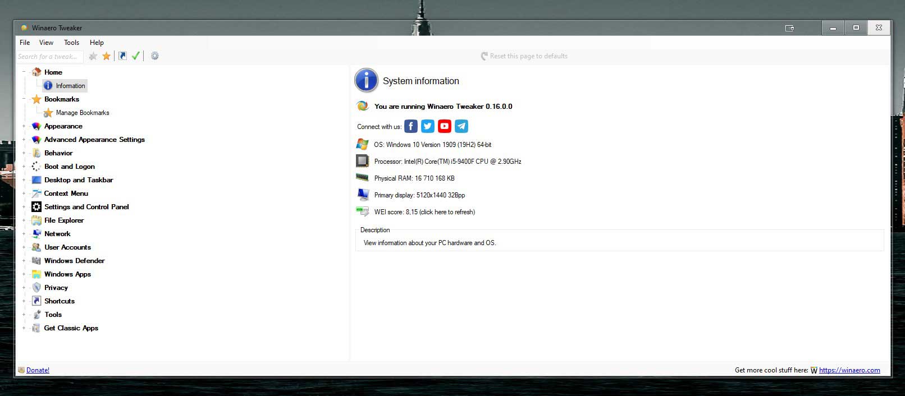Open the Help menu

[97, 43]
